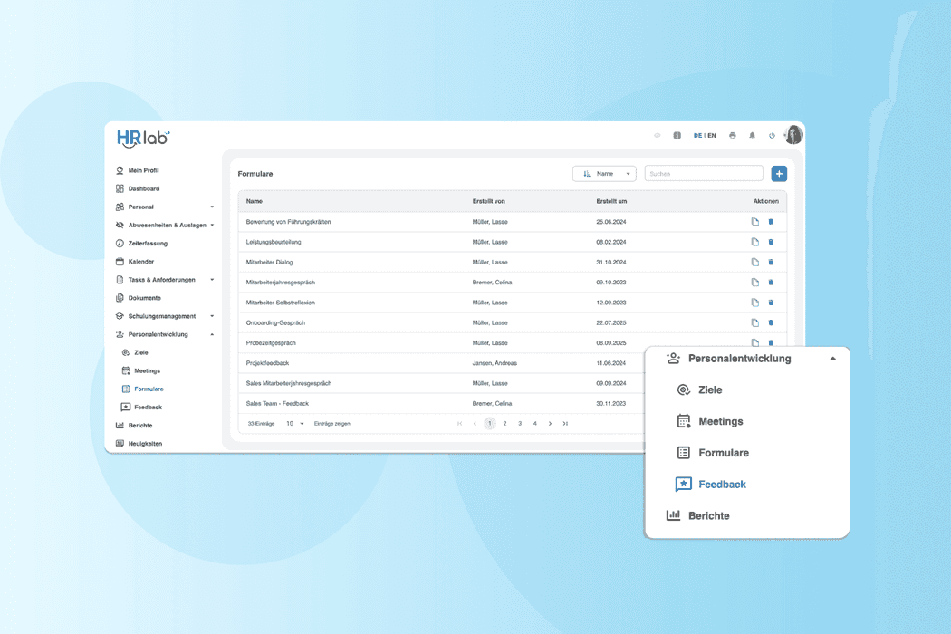
Task: Click the Kalender icon in sidebar
Action: pyautogui.click(x=120, y=262)
